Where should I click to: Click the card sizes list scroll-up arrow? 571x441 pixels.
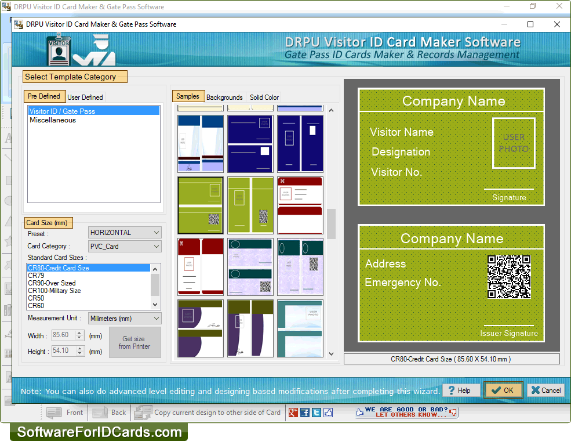pyautogui.click(x=155, y=269)
